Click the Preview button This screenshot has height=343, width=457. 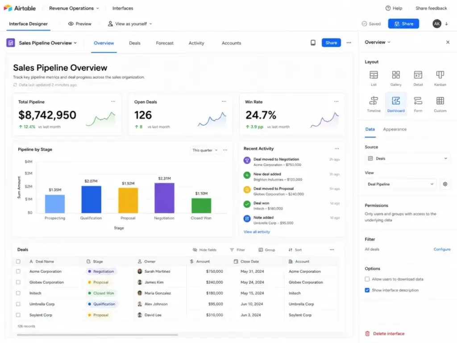coord(80,24)
